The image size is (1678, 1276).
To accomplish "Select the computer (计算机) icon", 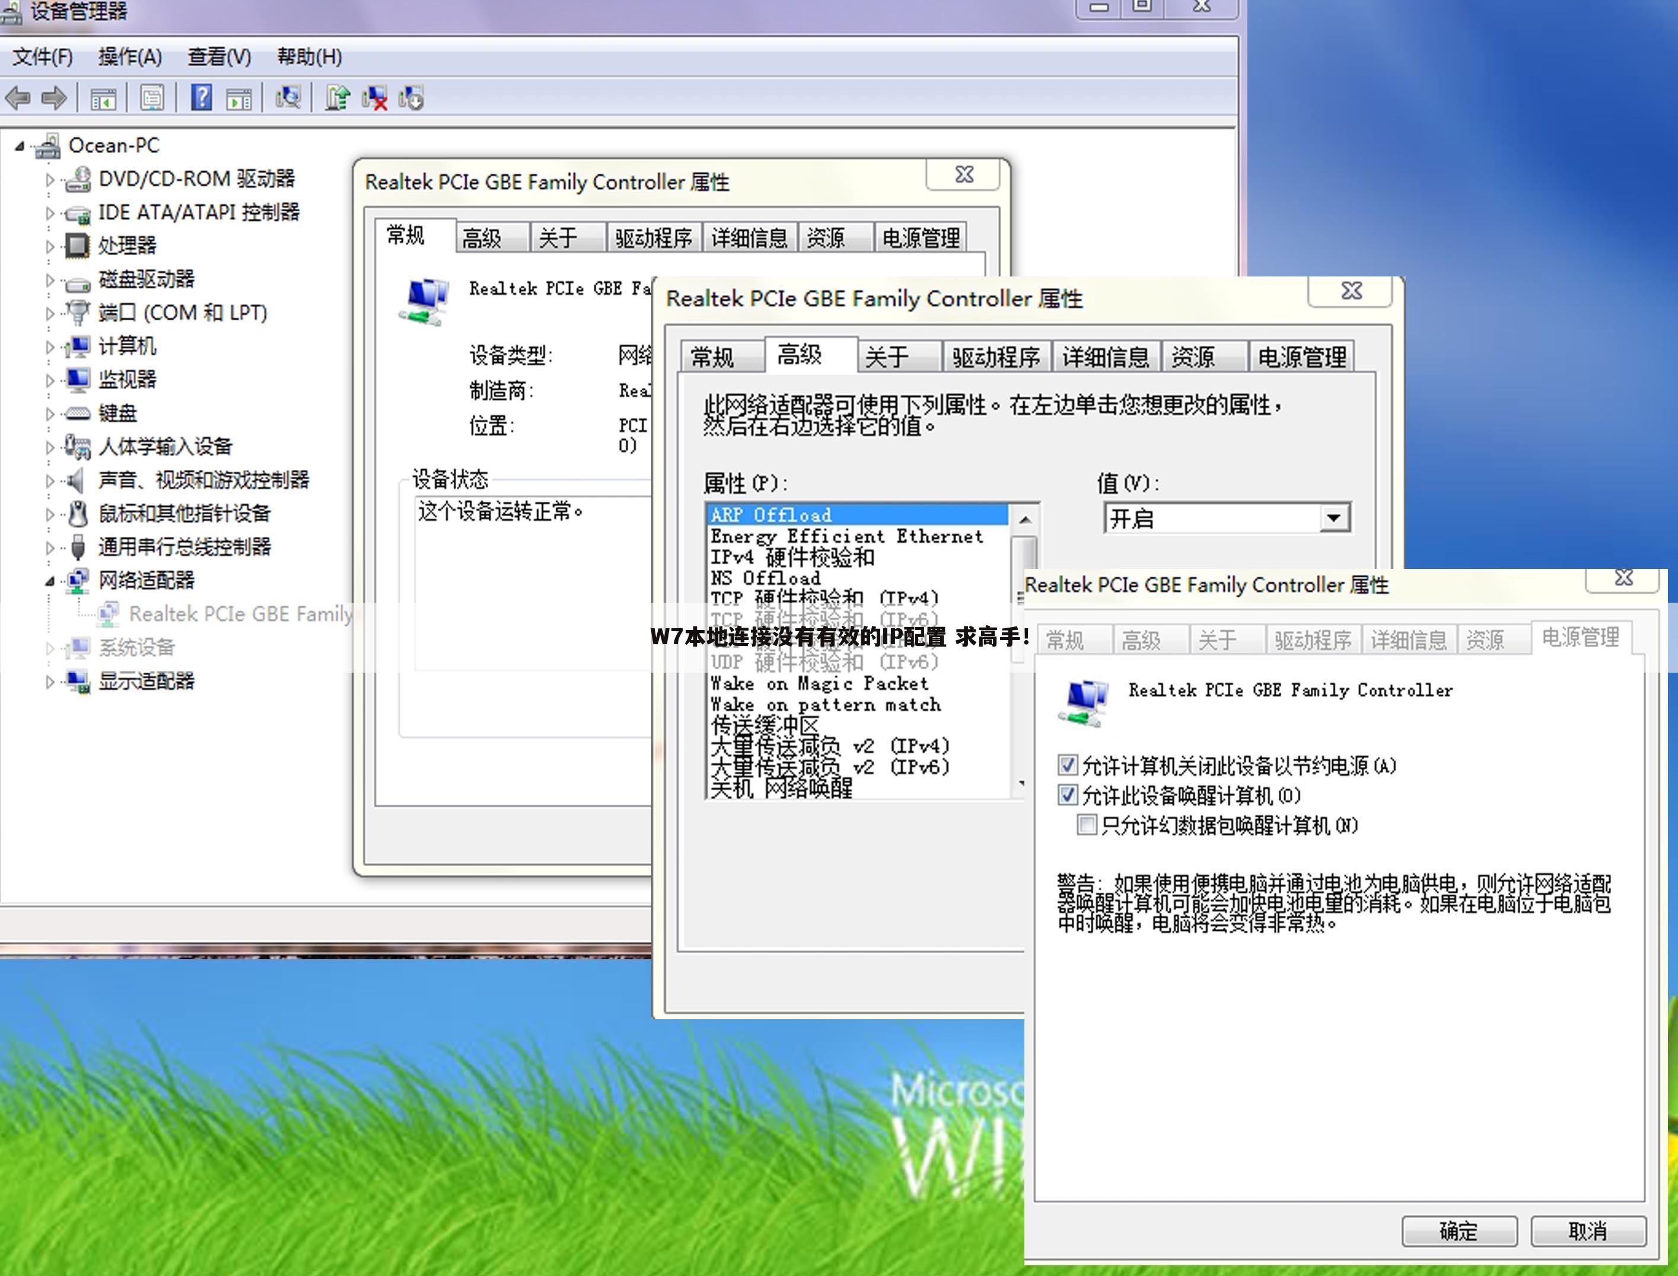I will coord(78,346).
